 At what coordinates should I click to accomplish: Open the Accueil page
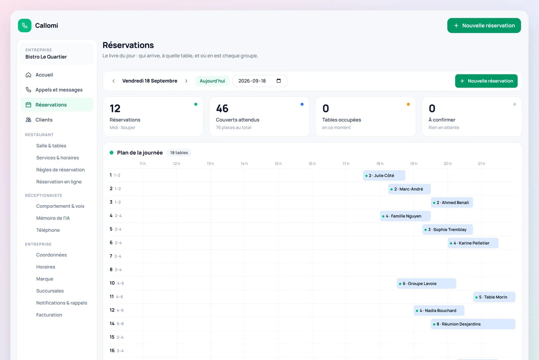pyautogui.click(x=57, y=75)
